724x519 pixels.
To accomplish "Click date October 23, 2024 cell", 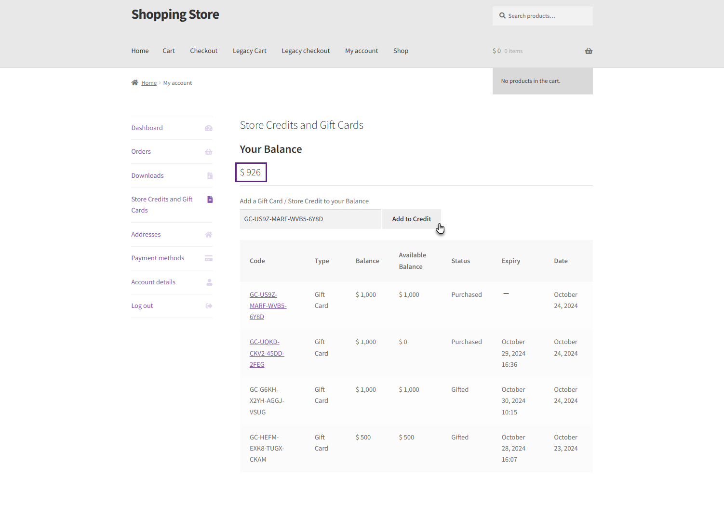I will (x=566, y=443).
